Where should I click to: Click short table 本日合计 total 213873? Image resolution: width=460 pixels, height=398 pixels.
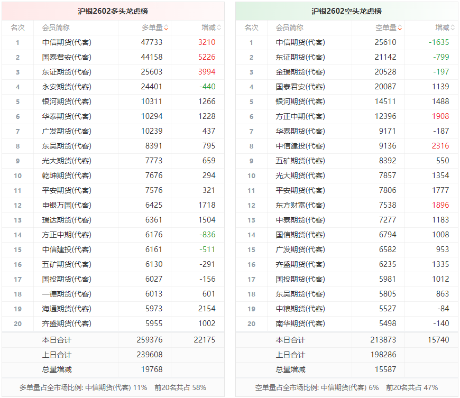tap(383, 340)
